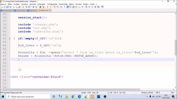Open the Windows Start button
Viewport: 177px width, 99px height.
pos(3,97)
